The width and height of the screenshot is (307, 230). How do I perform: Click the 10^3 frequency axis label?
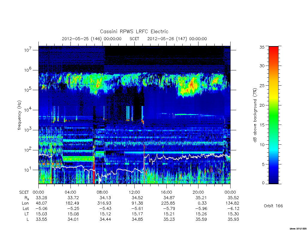pos(28,130)
